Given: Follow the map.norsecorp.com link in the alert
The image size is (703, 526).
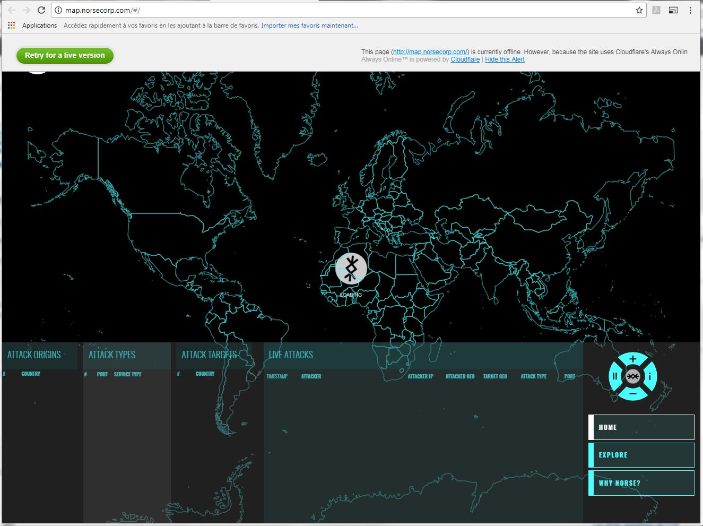Looking at the screenshot, I should tap(430, 52).
